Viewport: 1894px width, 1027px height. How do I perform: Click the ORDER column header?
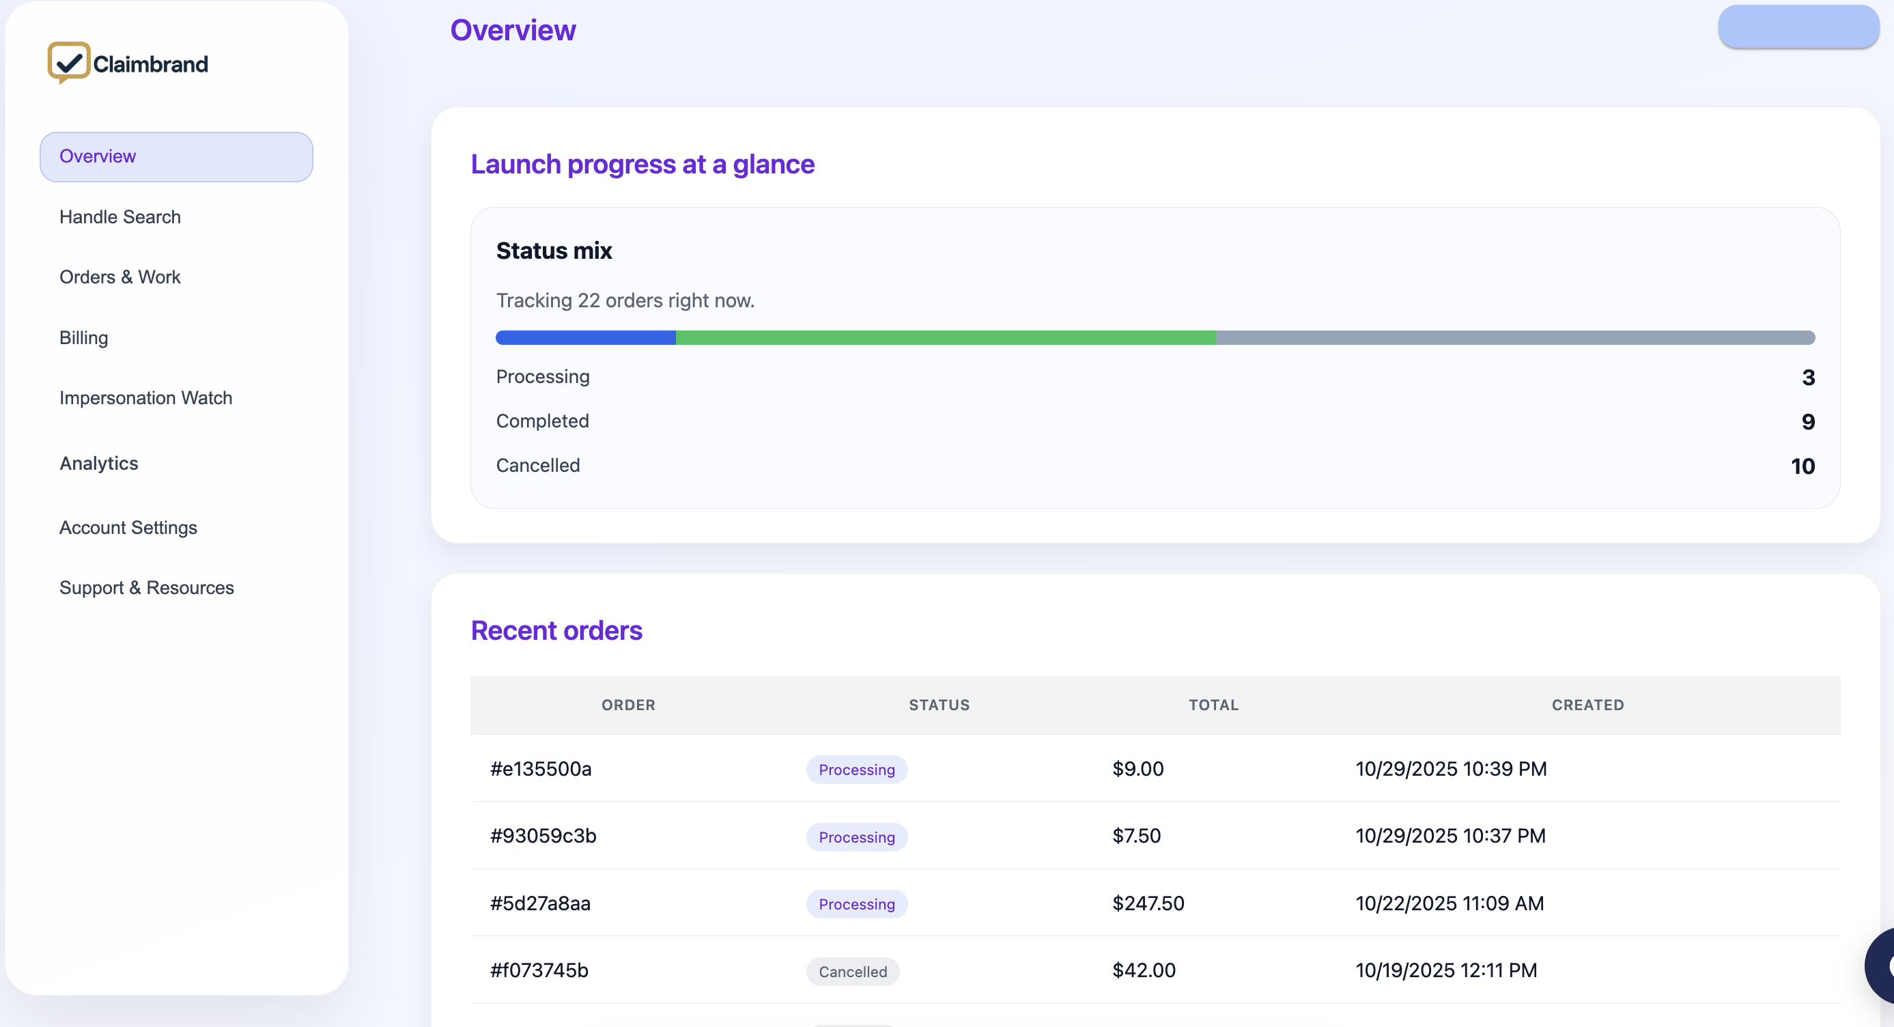point(628,705)
